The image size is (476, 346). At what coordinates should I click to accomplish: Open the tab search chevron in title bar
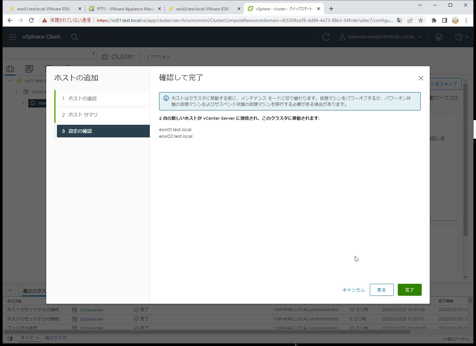(420, 5)
